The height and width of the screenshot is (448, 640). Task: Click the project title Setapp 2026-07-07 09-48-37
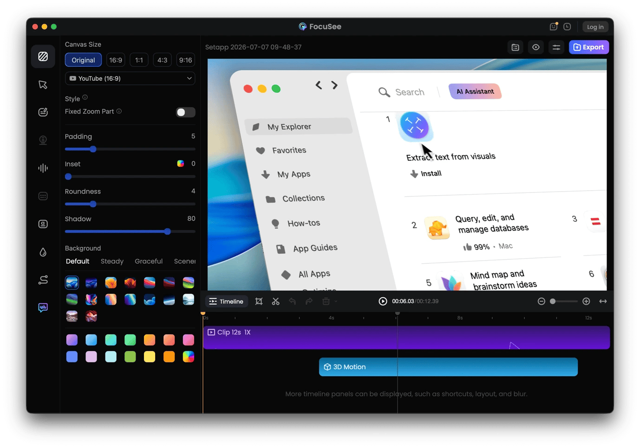[x=254, y=47]
